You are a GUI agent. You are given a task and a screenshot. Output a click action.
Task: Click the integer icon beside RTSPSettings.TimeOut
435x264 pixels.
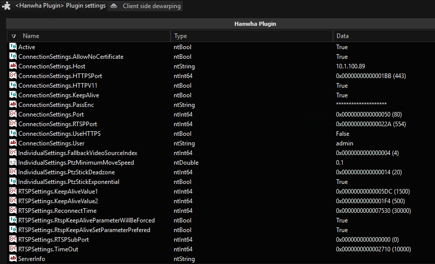[x=13, y=249]
